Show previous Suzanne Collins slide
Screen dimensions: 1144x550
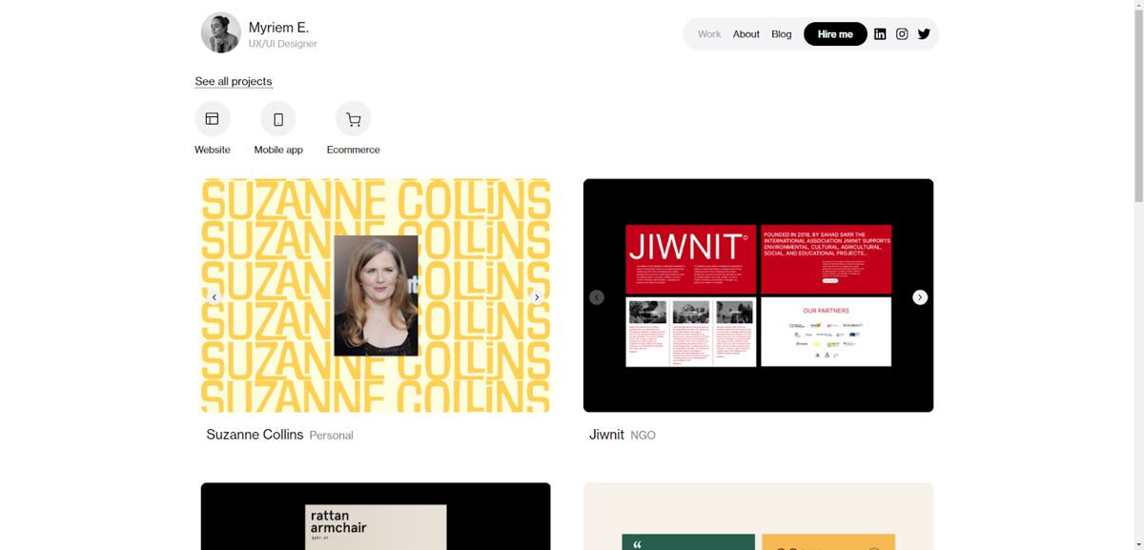pyautogui.click(x=214, y=297)
